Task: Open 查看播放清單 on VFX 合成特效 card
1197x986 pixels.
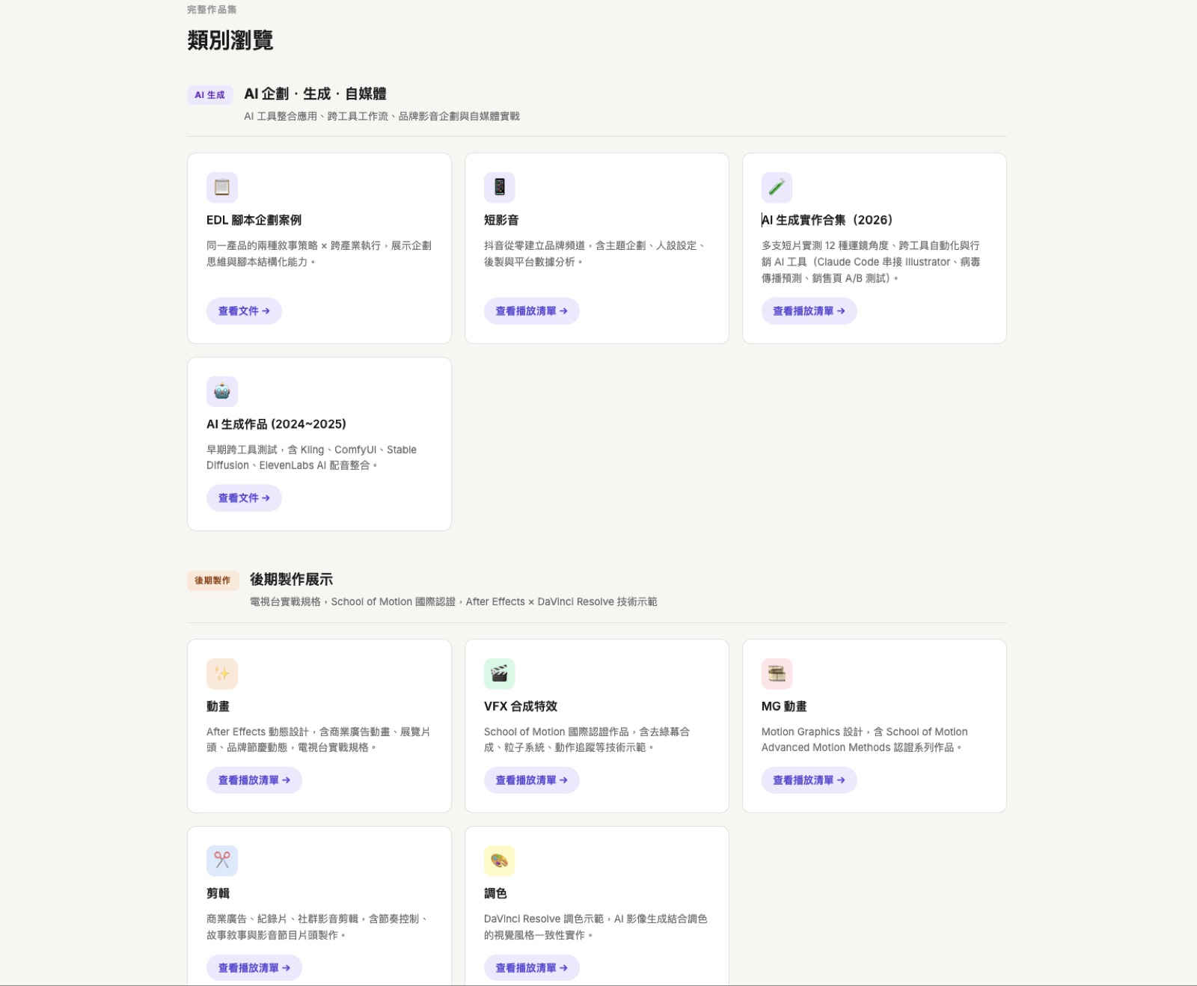Action: (x=532, y=780)
